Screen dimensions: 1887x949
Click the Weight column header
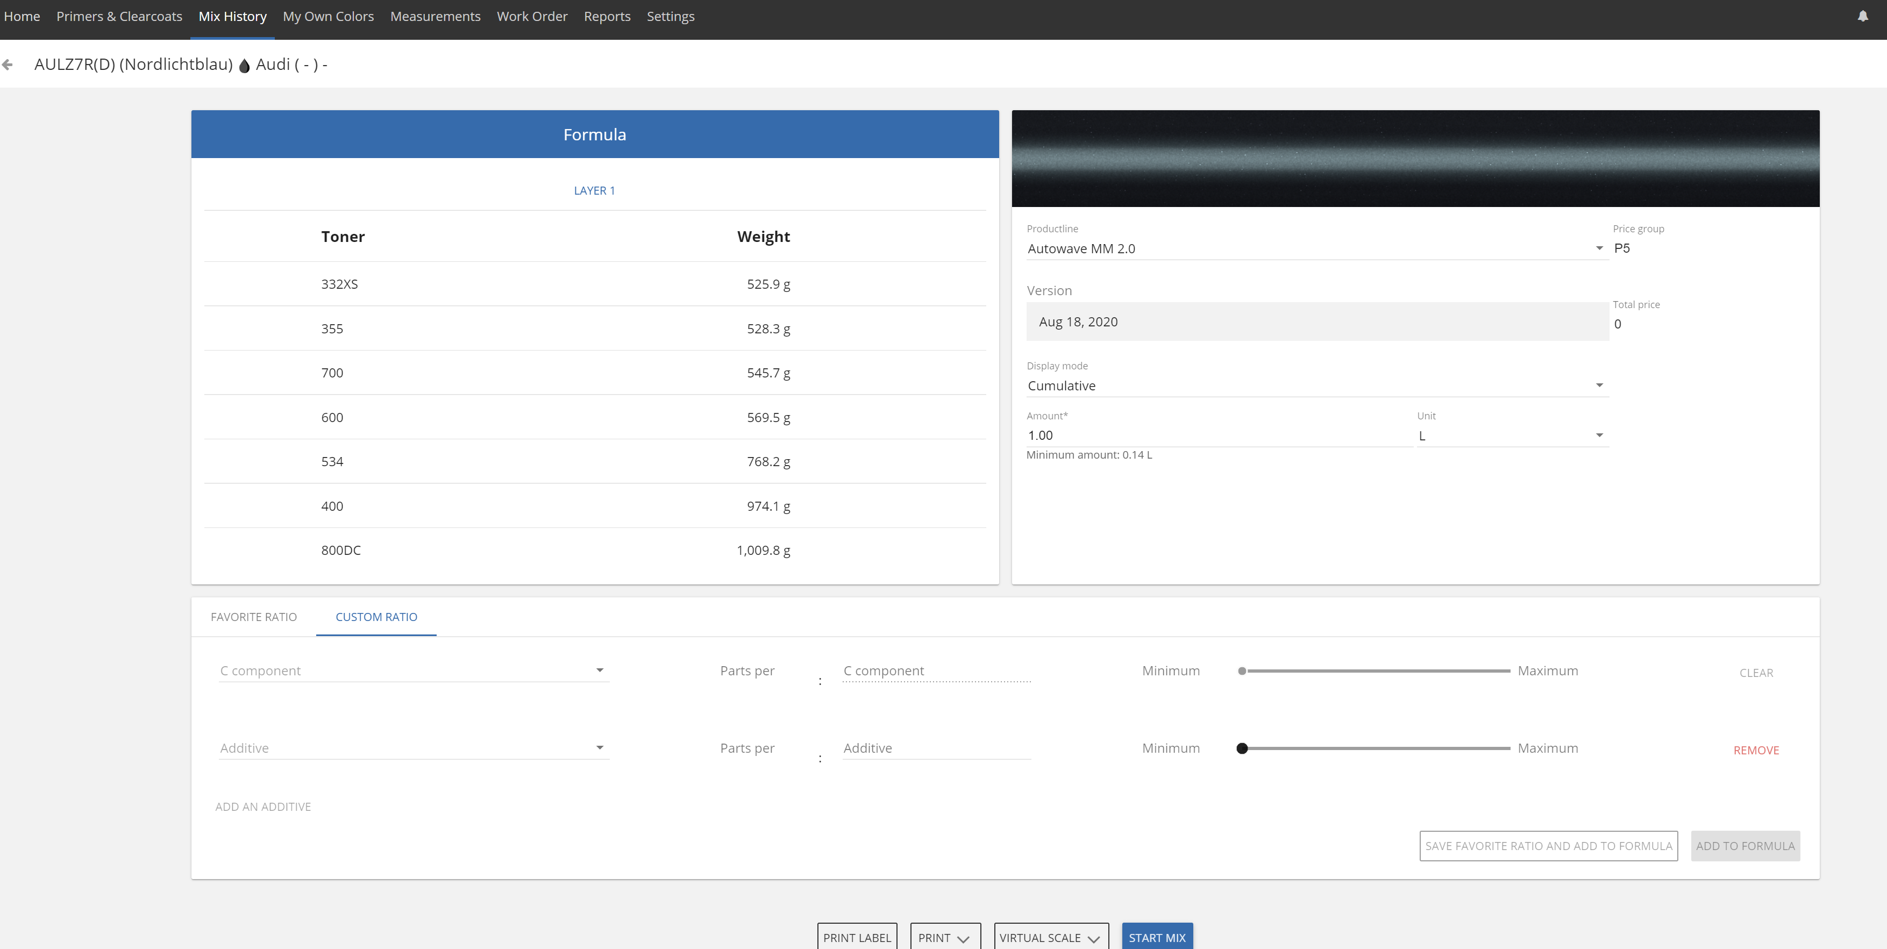(x=763, y=237)
